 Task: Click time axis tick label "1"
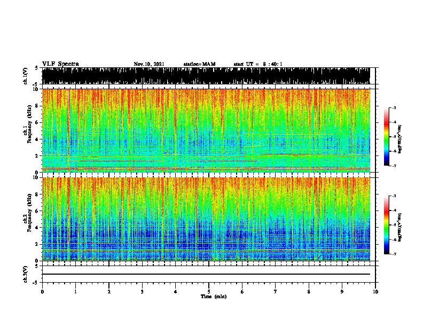click(x=76, y=292)
